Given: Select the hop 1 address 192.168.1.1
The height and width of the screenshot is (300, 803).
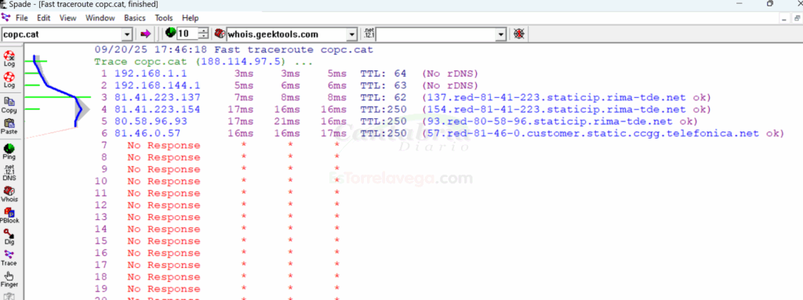Looking at the screenshot, I should point(151,74).
